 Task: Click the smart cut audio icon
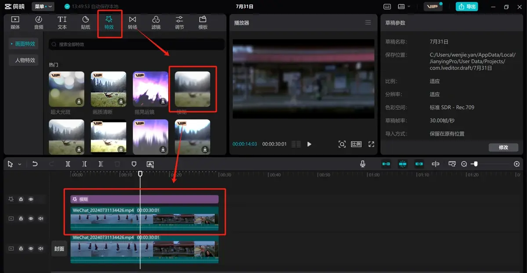point(150,164)
